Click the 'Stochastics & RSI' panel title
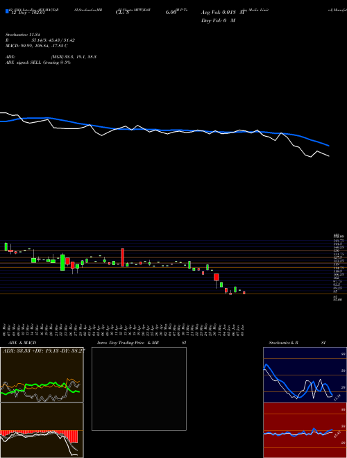The width and height of the screenshot is (347, 458). [297, 343]
